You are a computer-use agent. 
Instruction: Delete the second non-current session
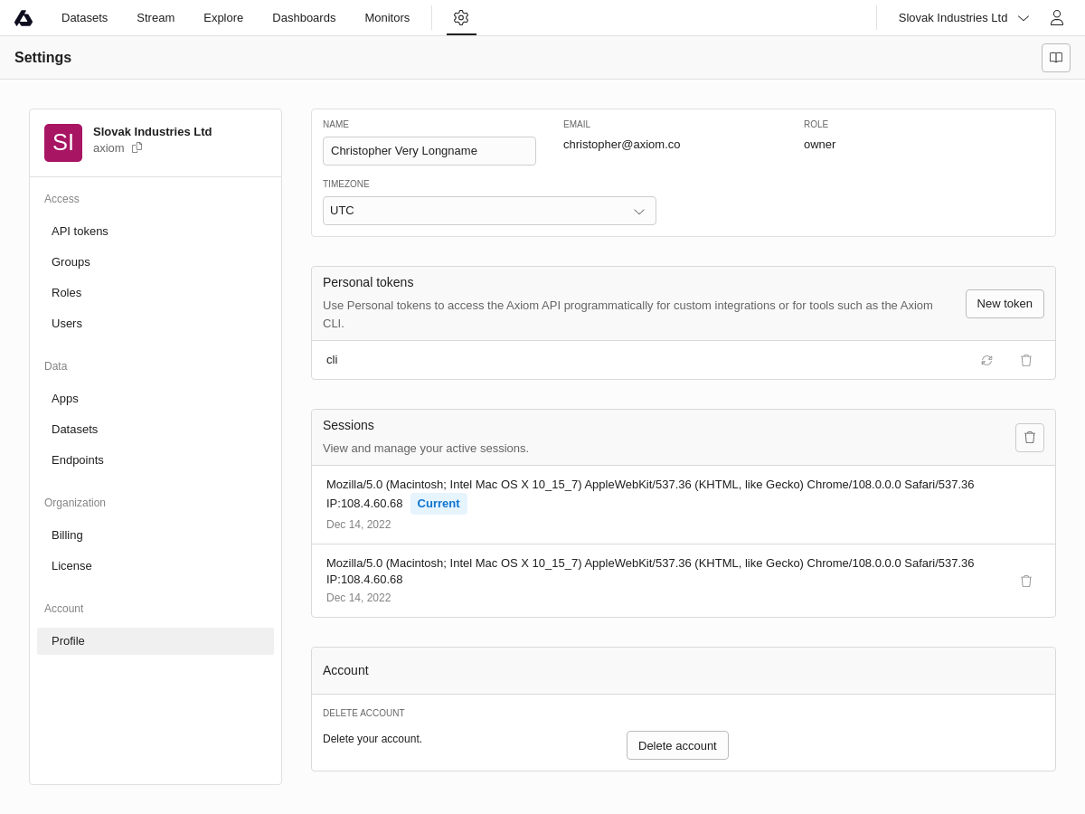tap(1026, 581)
